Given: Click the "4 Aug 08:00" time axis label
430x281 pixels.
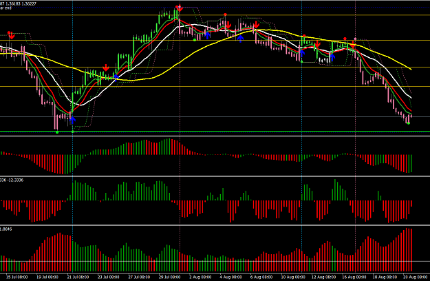Looking at the screenshot, I should pos(231,277).
